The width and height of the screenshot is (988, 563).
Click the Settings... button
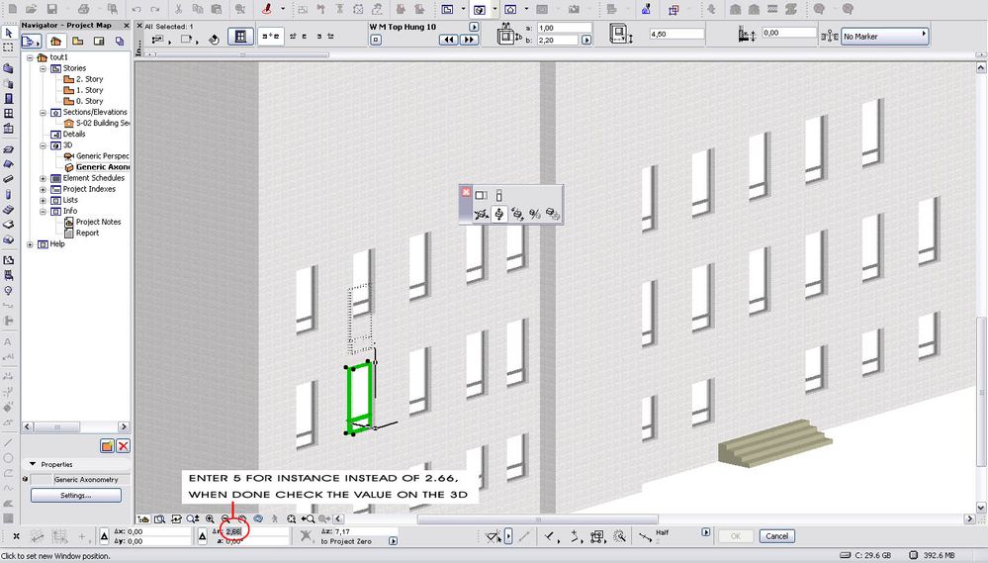pyautogui.click(x=75, y=496)
